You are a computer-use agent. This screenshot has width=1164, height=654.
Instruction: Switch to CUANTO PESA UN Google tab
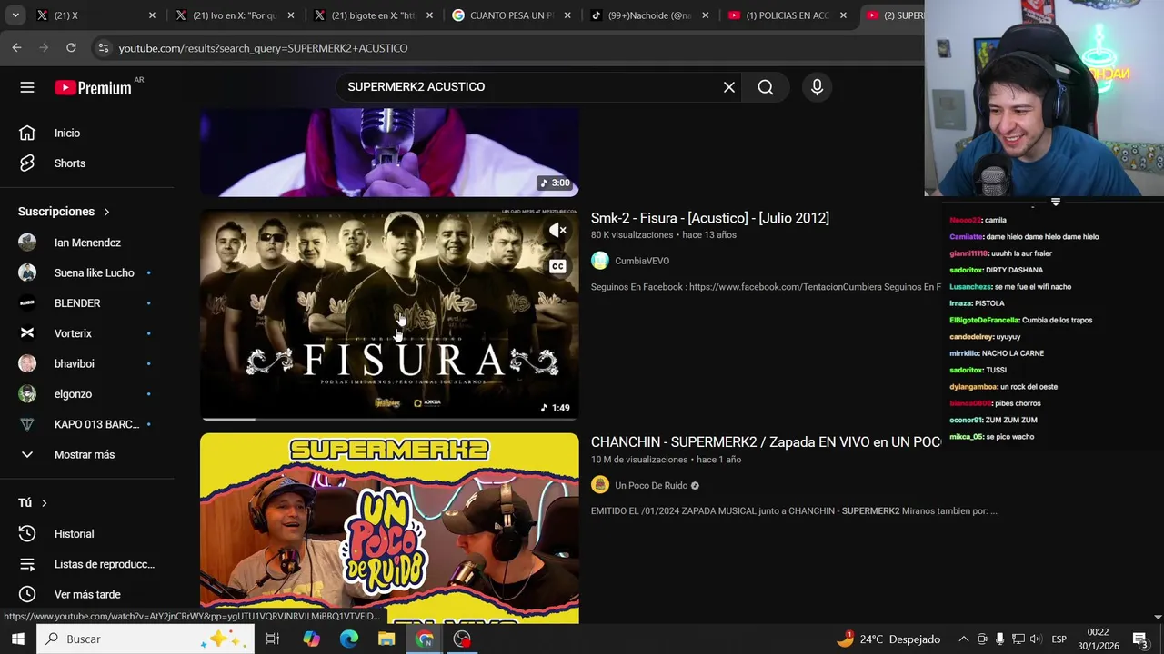tap(511, 15)
